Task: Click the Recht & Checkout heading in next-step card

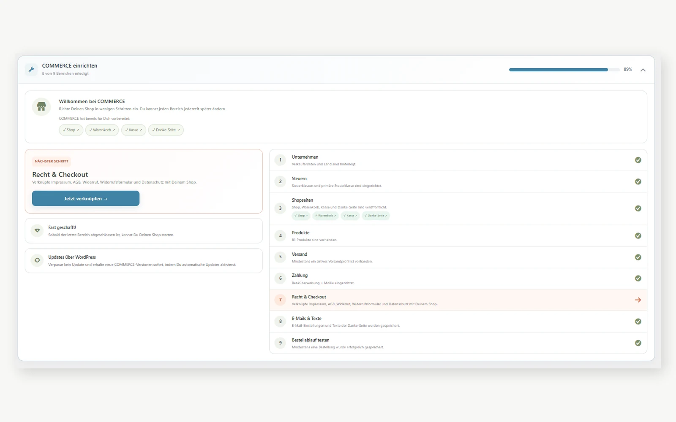Action: [x=60, y=174]
